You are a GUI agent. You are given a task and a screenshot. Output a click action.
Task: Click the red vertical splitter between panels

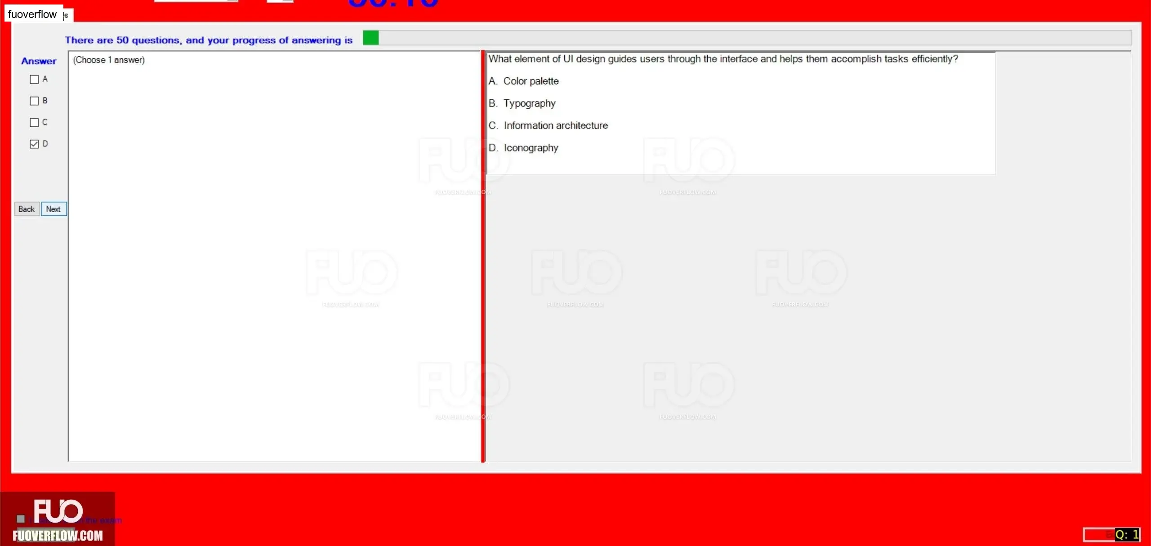tap(483, 257)
